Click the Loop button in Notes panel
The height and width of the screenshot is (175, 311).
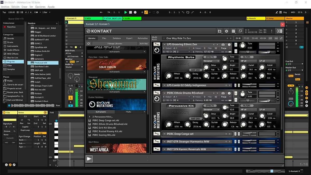[x=40, y=133]
